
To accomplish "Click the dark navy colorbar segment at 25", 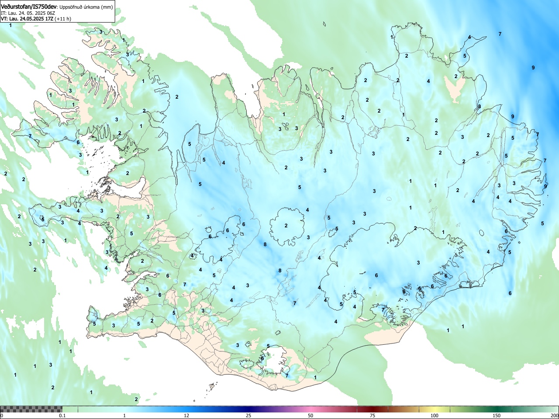I will [x=248, y=409].
